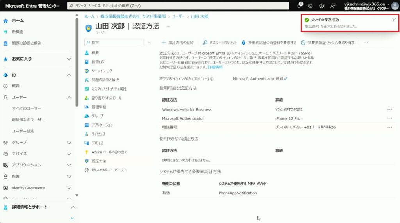This screenshot has width=400, height=223.
Task: Open デバイス in user menu
Action: point(97,143)
